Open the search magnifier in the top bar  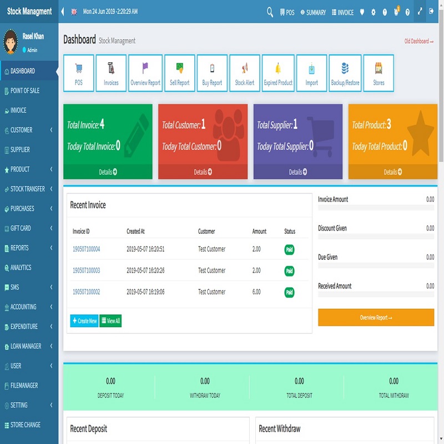point(270,12)
